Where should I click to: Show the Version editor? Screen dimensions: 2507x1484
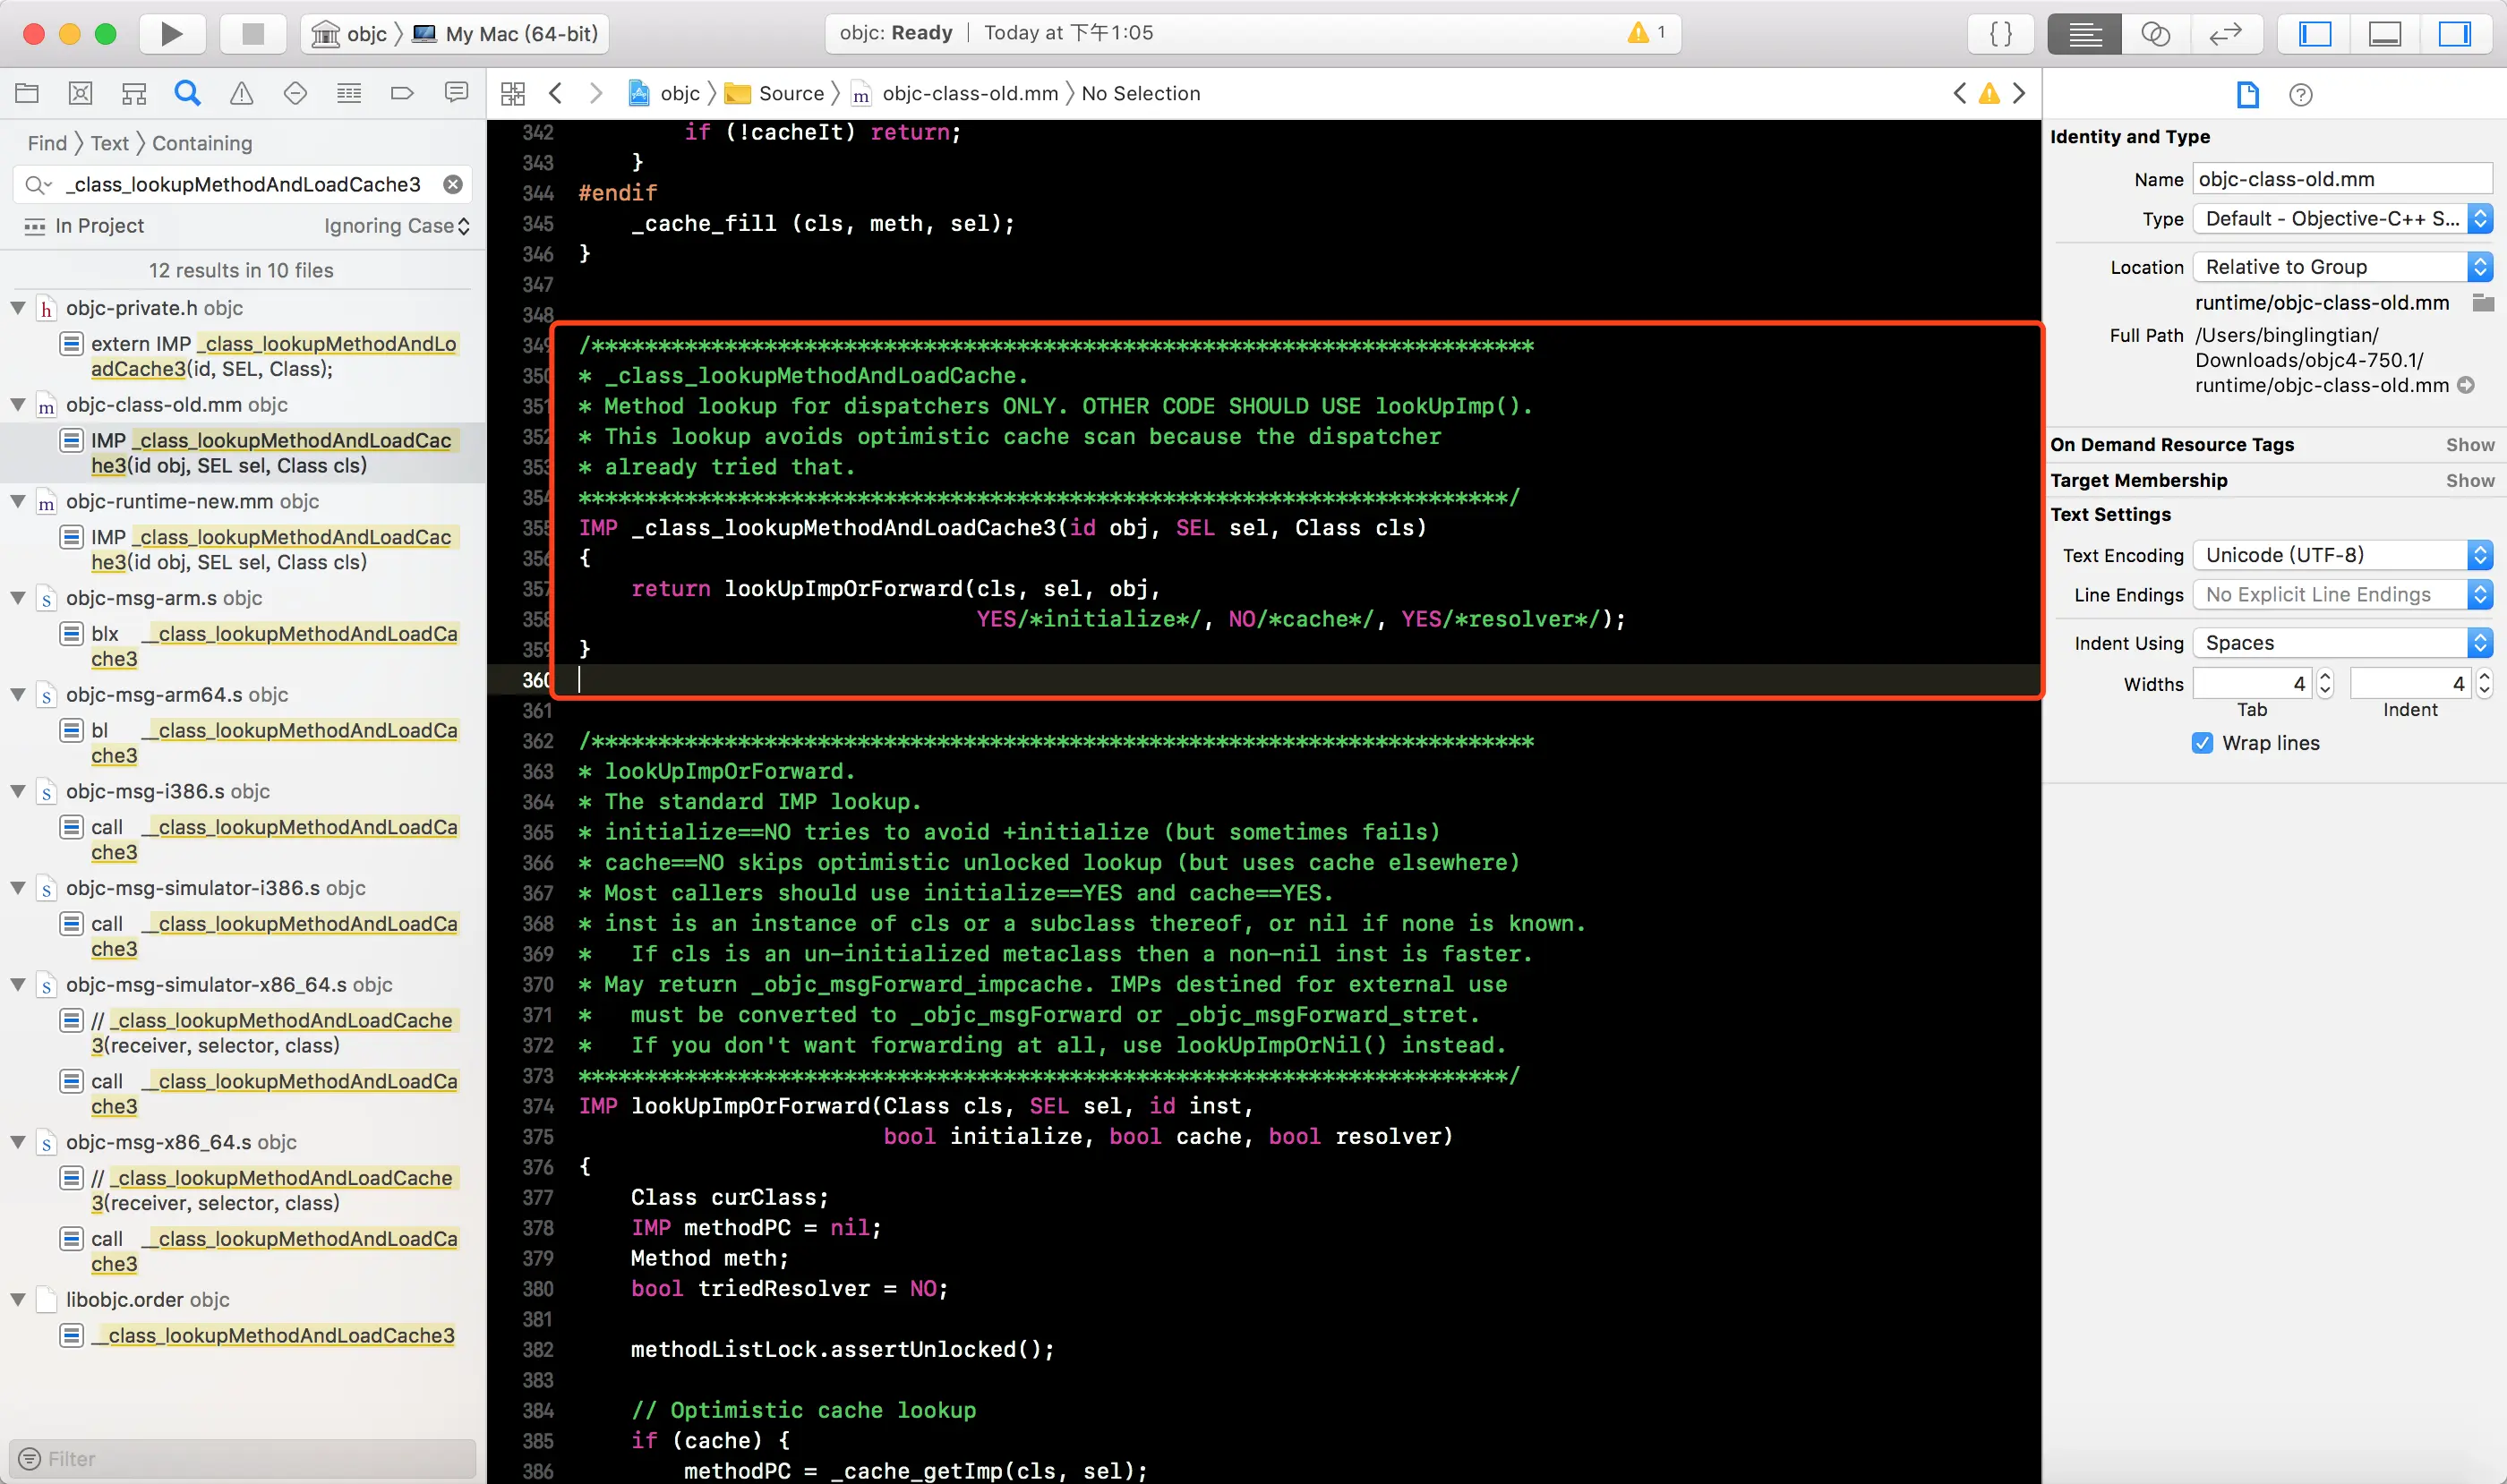click(x=2225, y=33)
